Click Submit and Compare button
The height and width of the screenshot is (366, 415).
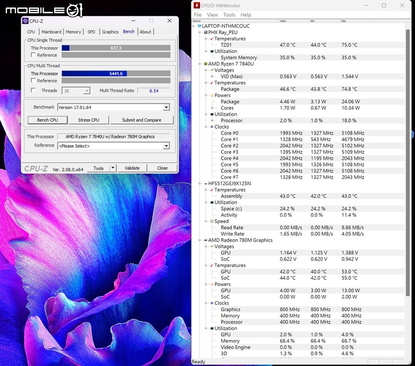[142, 120]
